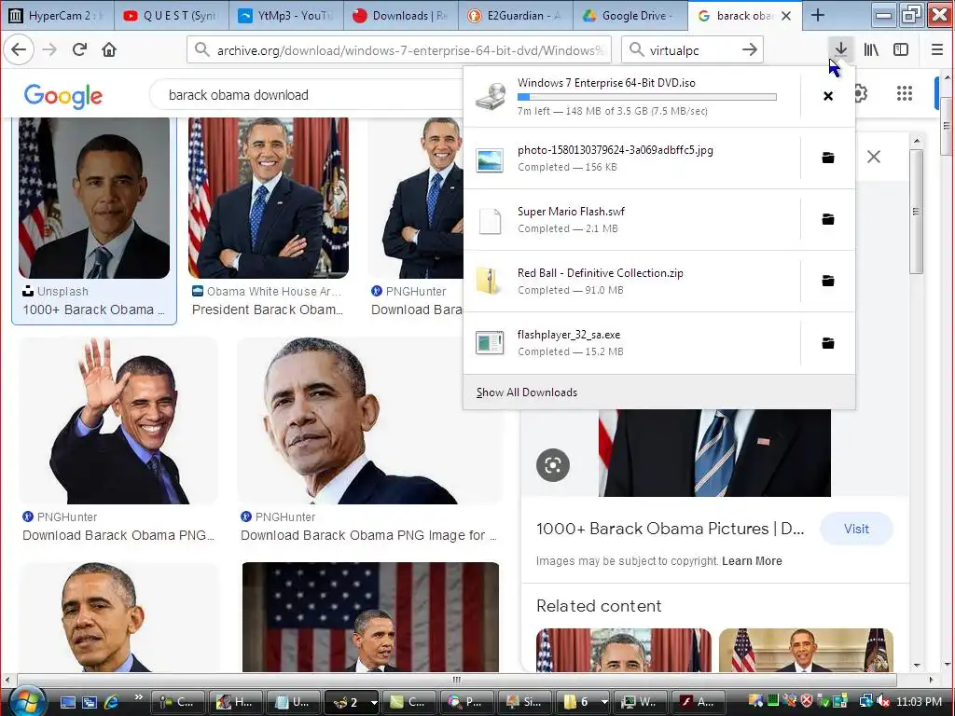The image size is (955, 716).
Task: Switch to the Google Drive tab
Action: [630, 15]
